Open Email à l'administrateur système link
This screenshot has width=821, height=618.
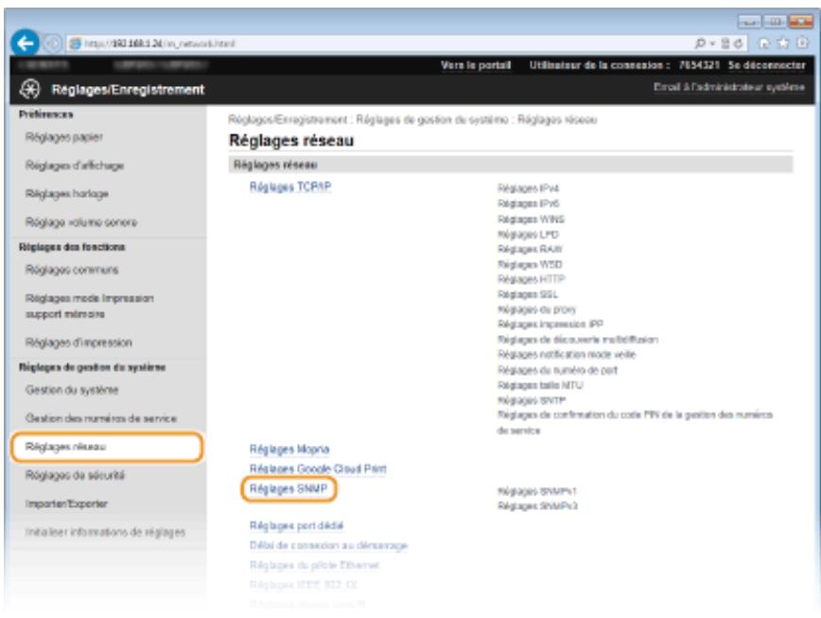(729, 87)
